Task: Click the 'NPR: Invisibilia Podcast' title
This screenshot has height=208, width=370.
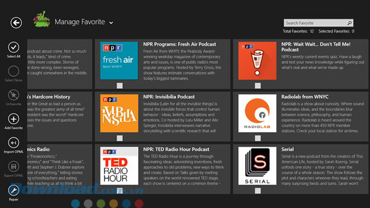Action: point(169,97)
